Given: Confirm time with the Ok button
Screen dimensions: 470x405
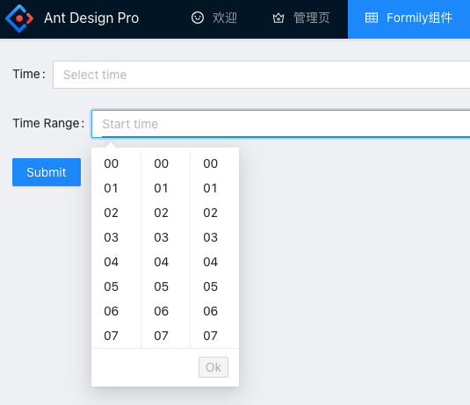Looking at the screenshot, I should (213, 367).
